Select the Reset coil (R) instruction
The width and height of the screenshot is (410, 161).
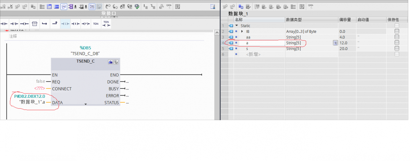click(x=75, y=24)
